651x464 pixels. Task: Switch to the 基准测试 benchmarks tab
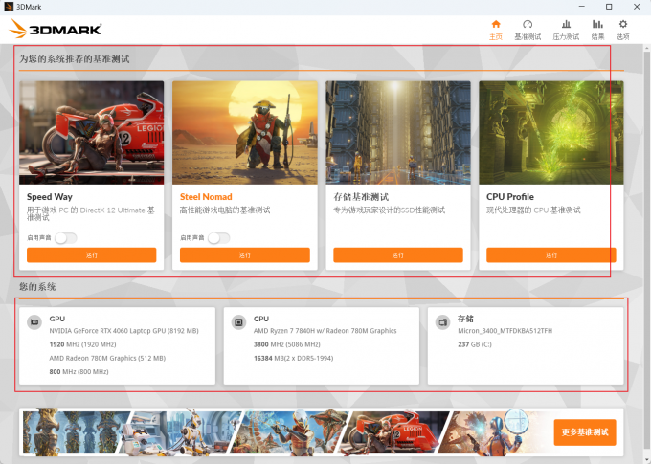(528, 31)
